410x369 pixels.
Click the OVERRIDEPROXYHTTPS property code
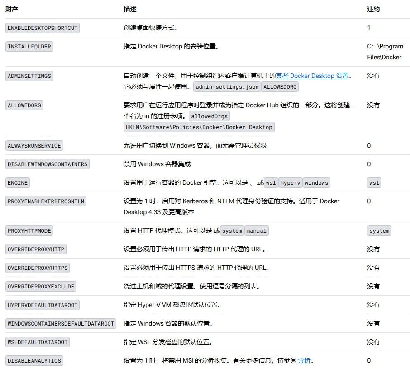[x=38, y=268]
